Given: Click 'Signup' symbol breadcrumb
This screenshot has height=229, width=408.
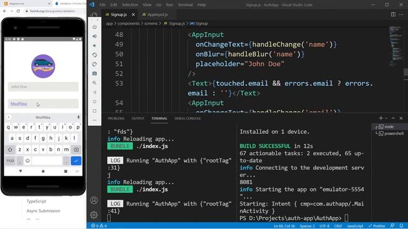Looking at the screenshot, I should click(x=199, y=24).
